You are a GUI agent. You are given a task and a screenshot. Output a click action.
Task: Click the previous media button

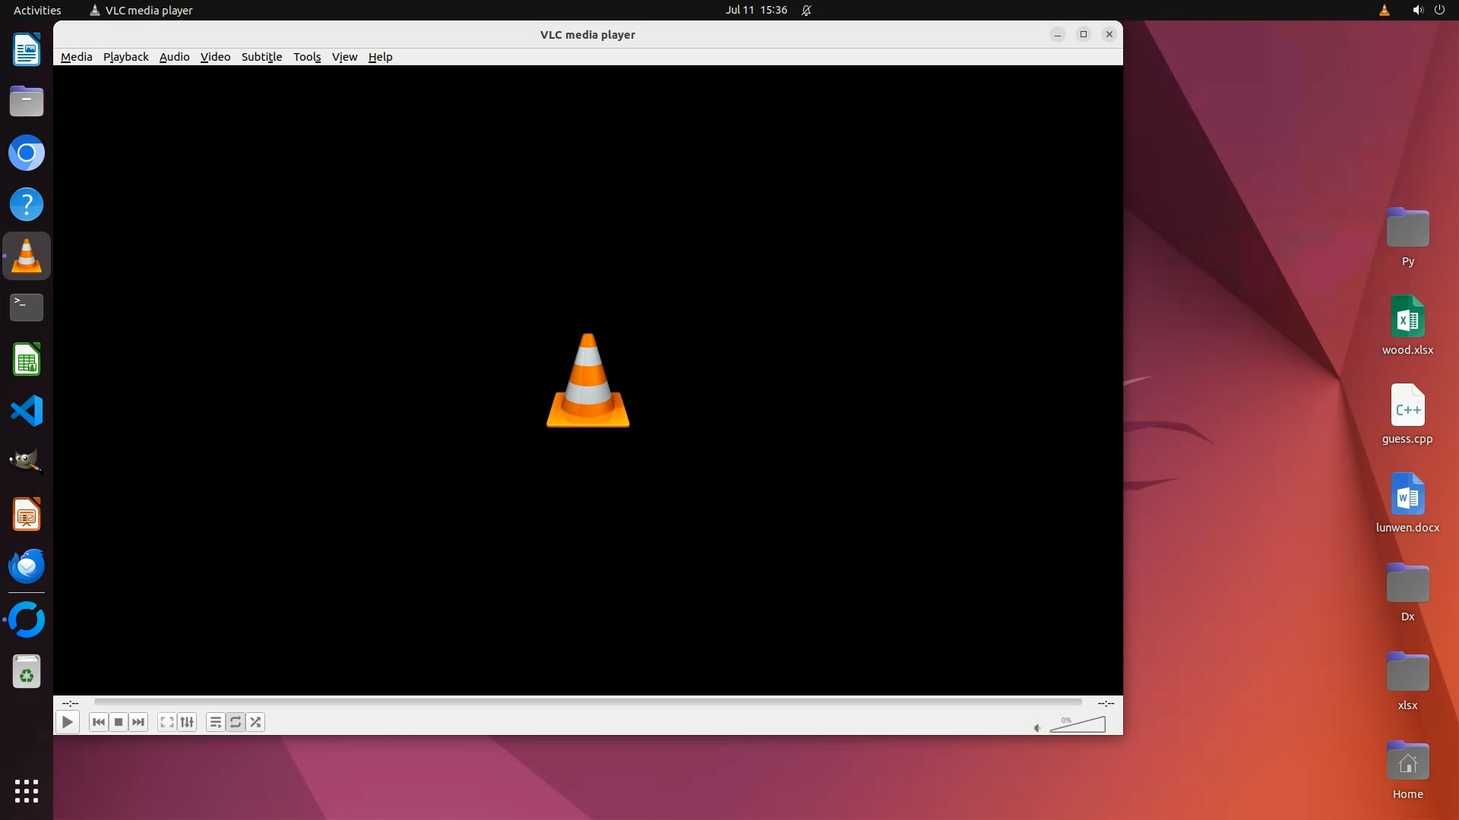click(x=98, y=722)
